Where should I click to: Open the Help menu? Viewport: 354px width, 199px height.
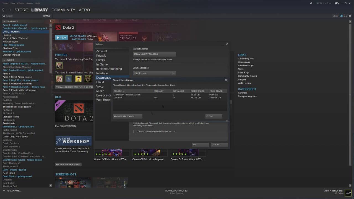pos(38,3)
